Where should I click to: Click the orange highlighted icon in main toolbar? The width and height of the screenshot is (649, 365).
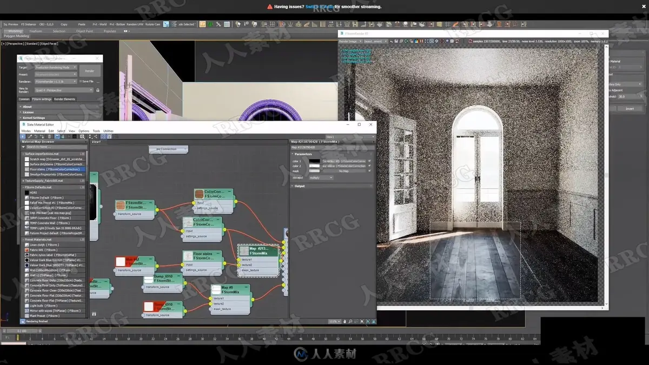click(x=202, y=24)
